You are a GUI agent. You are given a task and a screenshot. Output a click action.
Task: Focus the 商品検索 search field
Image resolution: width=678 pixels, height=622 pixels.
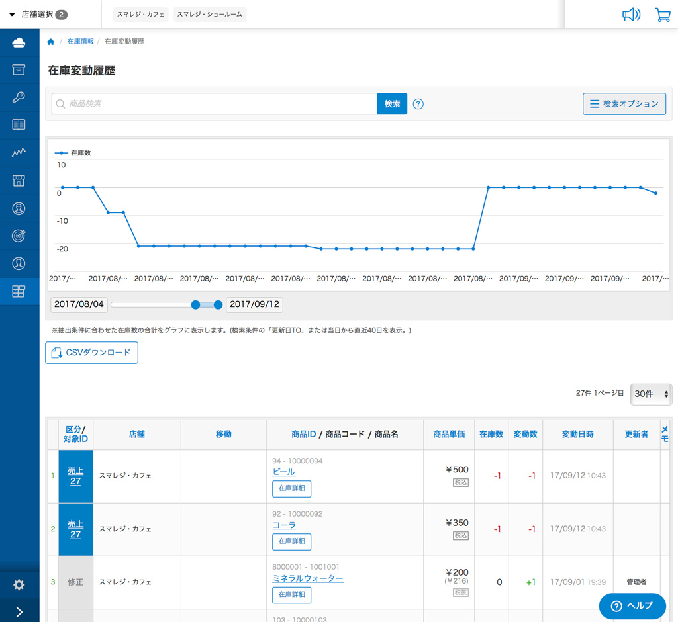tap(215, 104)
